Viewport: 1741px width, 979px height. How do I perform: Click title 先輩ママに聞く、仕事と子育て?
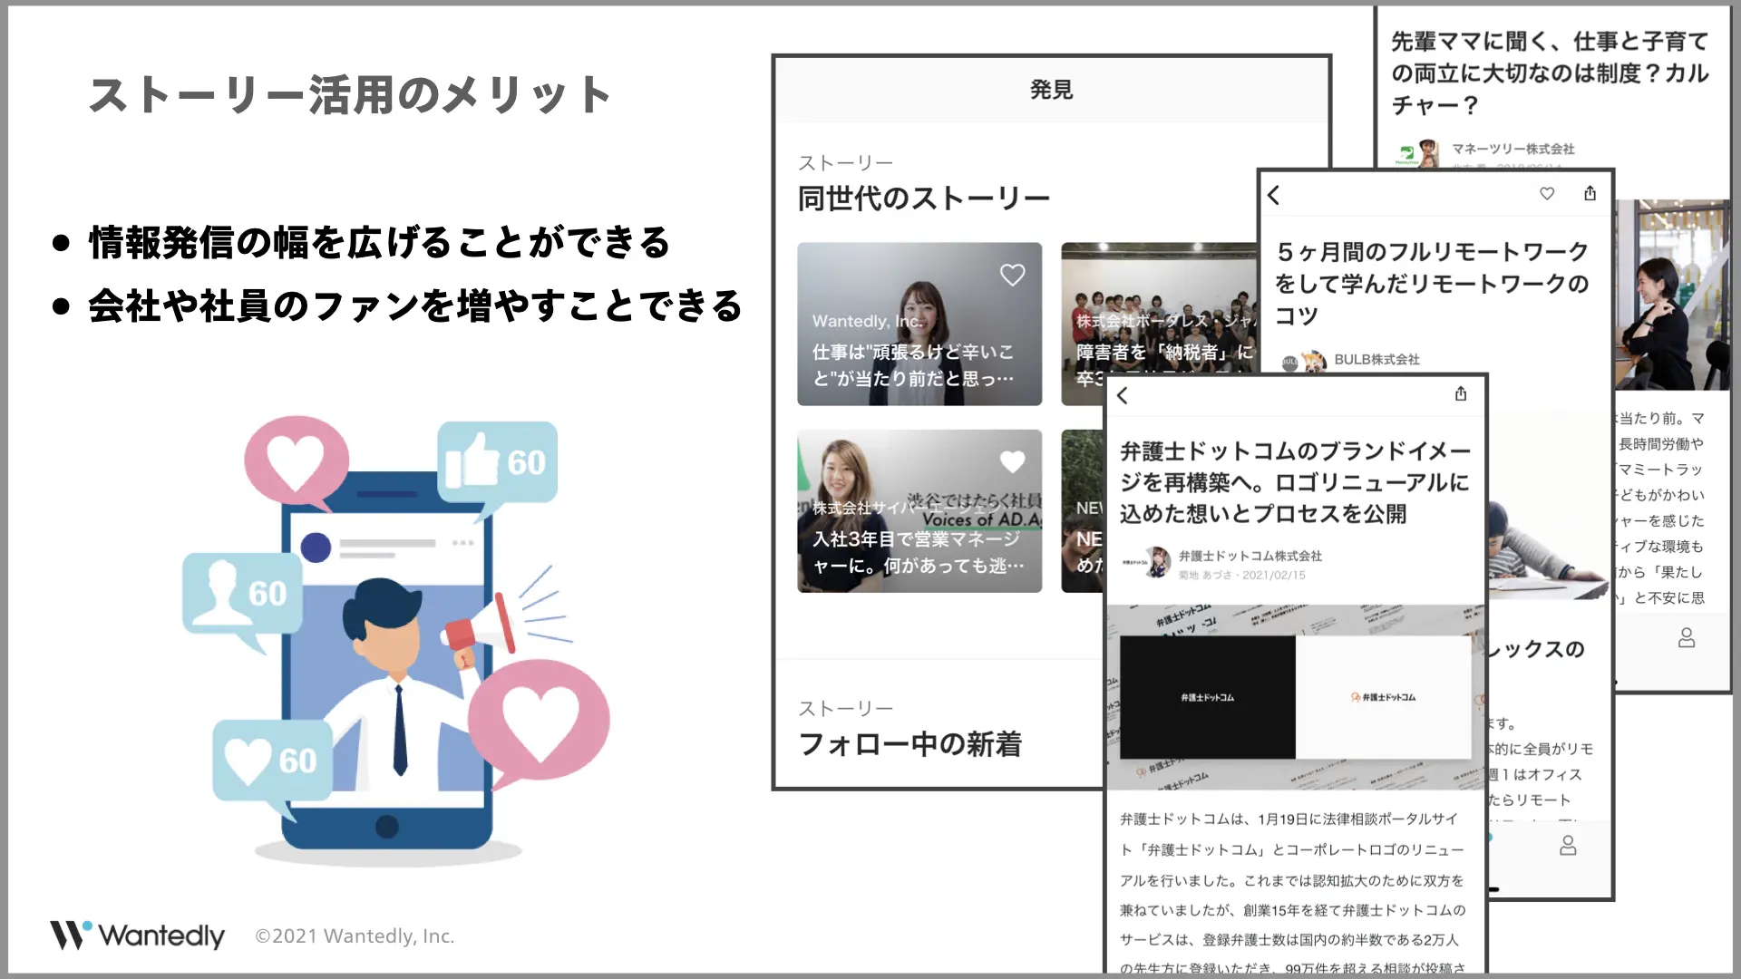(x=1550, y=73)
